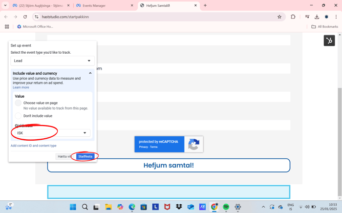This screenshot has height=213, width=342.
Task: Open Windows Start menu
Action: 73,207
